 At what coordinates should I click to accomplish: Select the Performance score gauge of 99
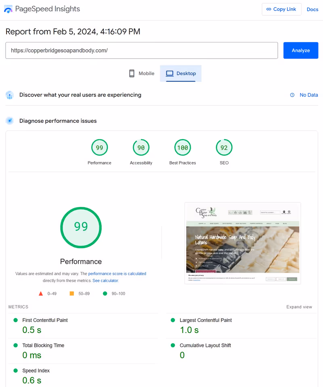99,148
